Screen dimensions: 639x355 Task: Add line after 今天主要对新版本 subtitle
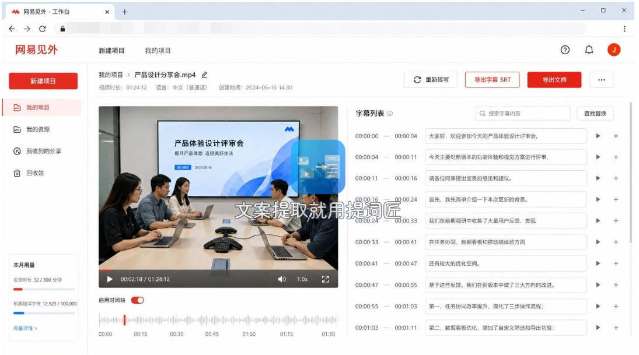pyautogui.click(x=616, y=157)
